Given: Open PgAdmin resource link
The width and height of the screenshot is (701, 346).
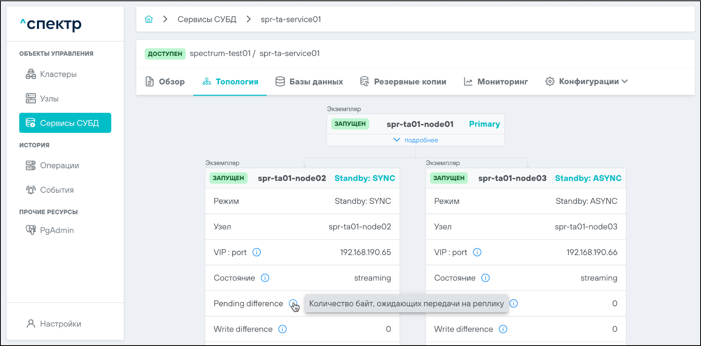Looking at the screenshot, I should click(57, 230).
